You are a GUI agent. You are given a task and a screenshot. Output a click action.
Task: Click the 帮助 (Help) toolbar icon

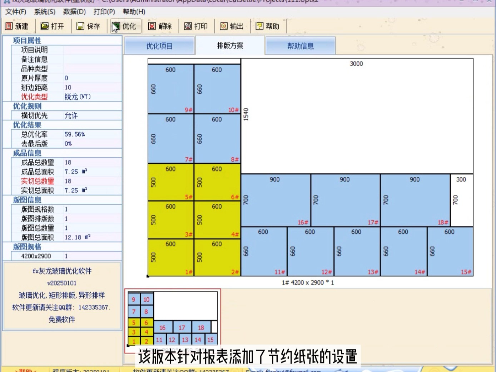[267, 26]
